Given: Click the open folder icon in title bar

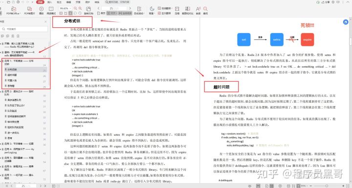Looking at the screenshot, I should tap(8, 2).
